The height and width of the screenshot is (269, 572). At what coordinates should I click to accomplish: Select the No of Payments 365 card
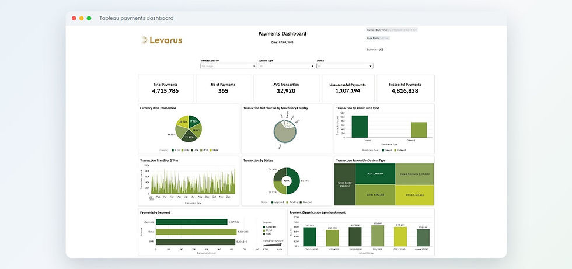(223, 88)
